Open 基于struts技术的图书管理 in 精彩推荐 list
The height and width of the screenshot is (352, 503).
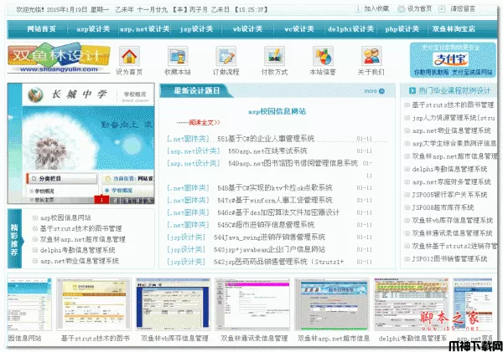(80, 228)
